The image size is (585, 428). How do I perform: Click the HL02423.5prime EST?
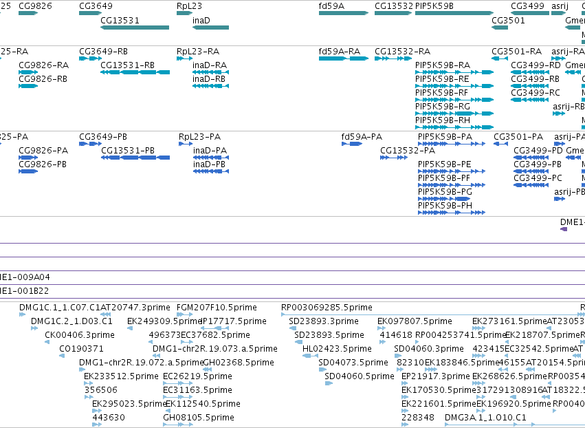311,356
